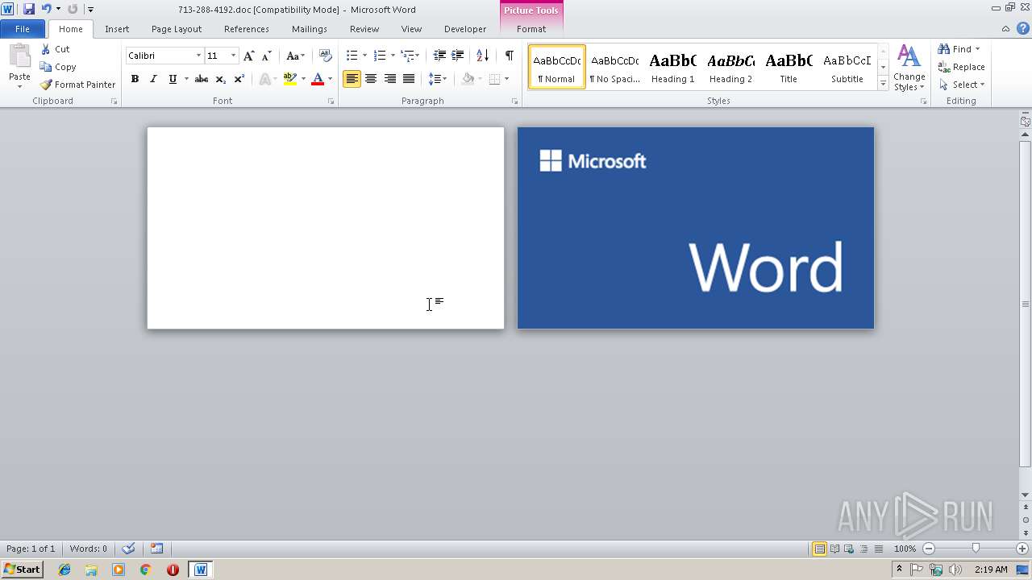
Task: Click Undo in Quick Access Toolbar
Action: coord(46,9)
